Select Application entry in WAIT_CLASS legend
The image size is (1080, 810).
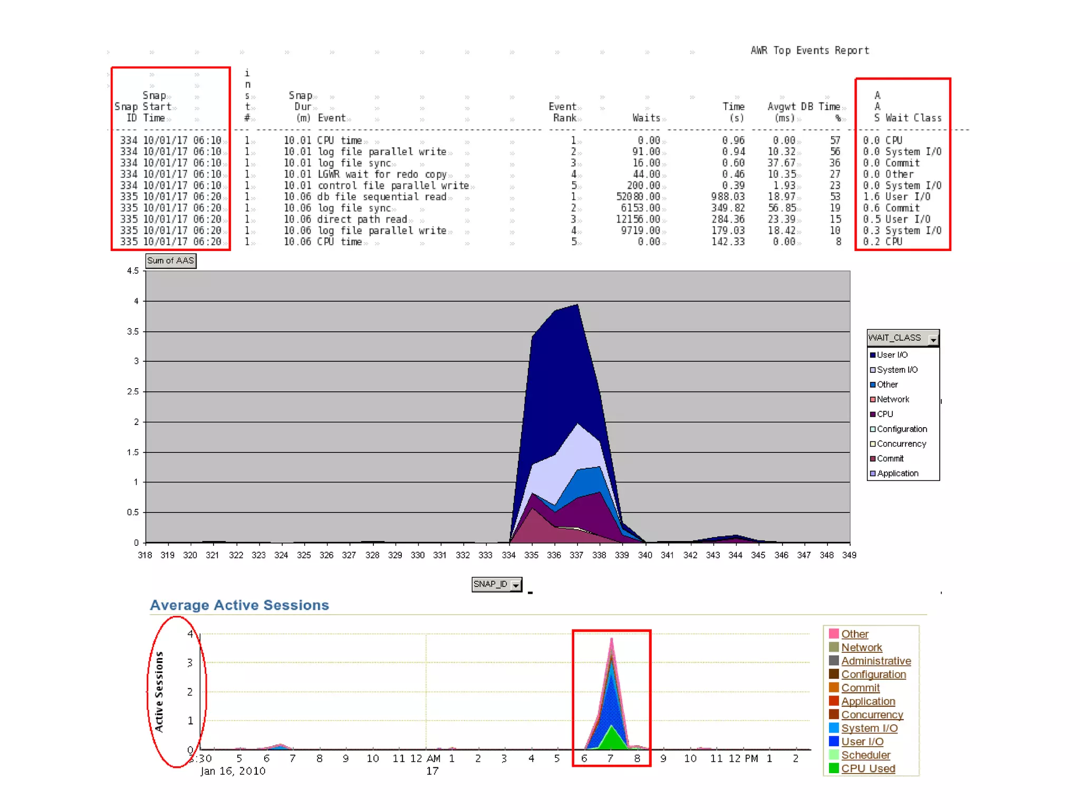pyautogui.click(x=897, y=474)
